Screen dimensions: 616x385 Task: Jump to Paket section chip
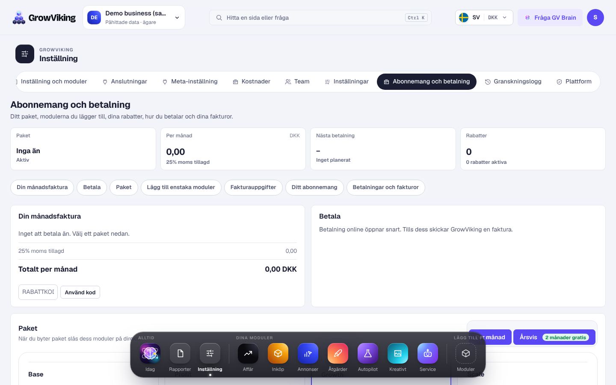124,187
